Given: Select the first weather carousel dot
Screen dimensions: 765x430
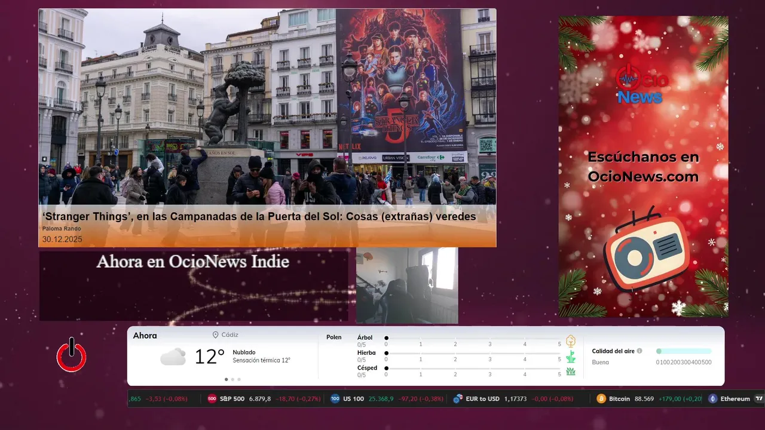Looking at the screenshot, I should click(x=226, y=379).
